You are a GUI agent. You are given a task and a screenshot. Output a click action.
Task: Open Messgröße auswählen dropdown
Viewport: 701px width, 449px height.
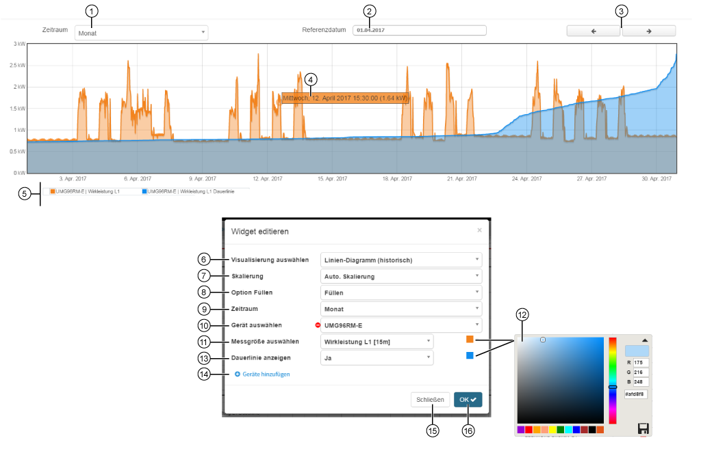(x=377, y=341)
